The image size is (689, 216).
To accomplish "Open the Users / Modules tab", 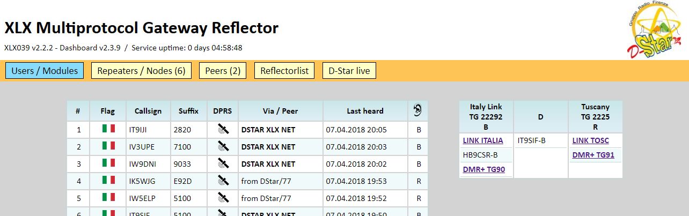I will click(x=45, y=71).
